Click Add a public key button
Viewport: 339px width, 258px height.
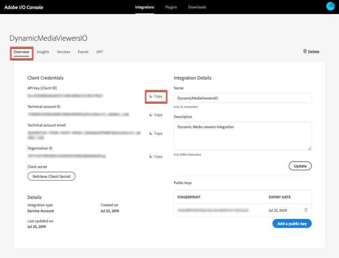[292, 224]
